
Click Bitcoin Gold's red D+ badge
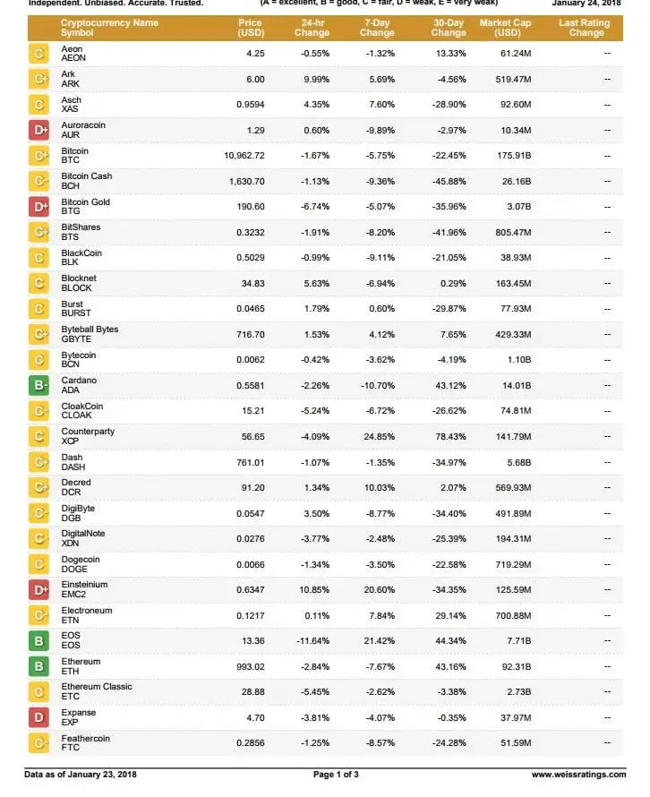click(x=39, y=208)
